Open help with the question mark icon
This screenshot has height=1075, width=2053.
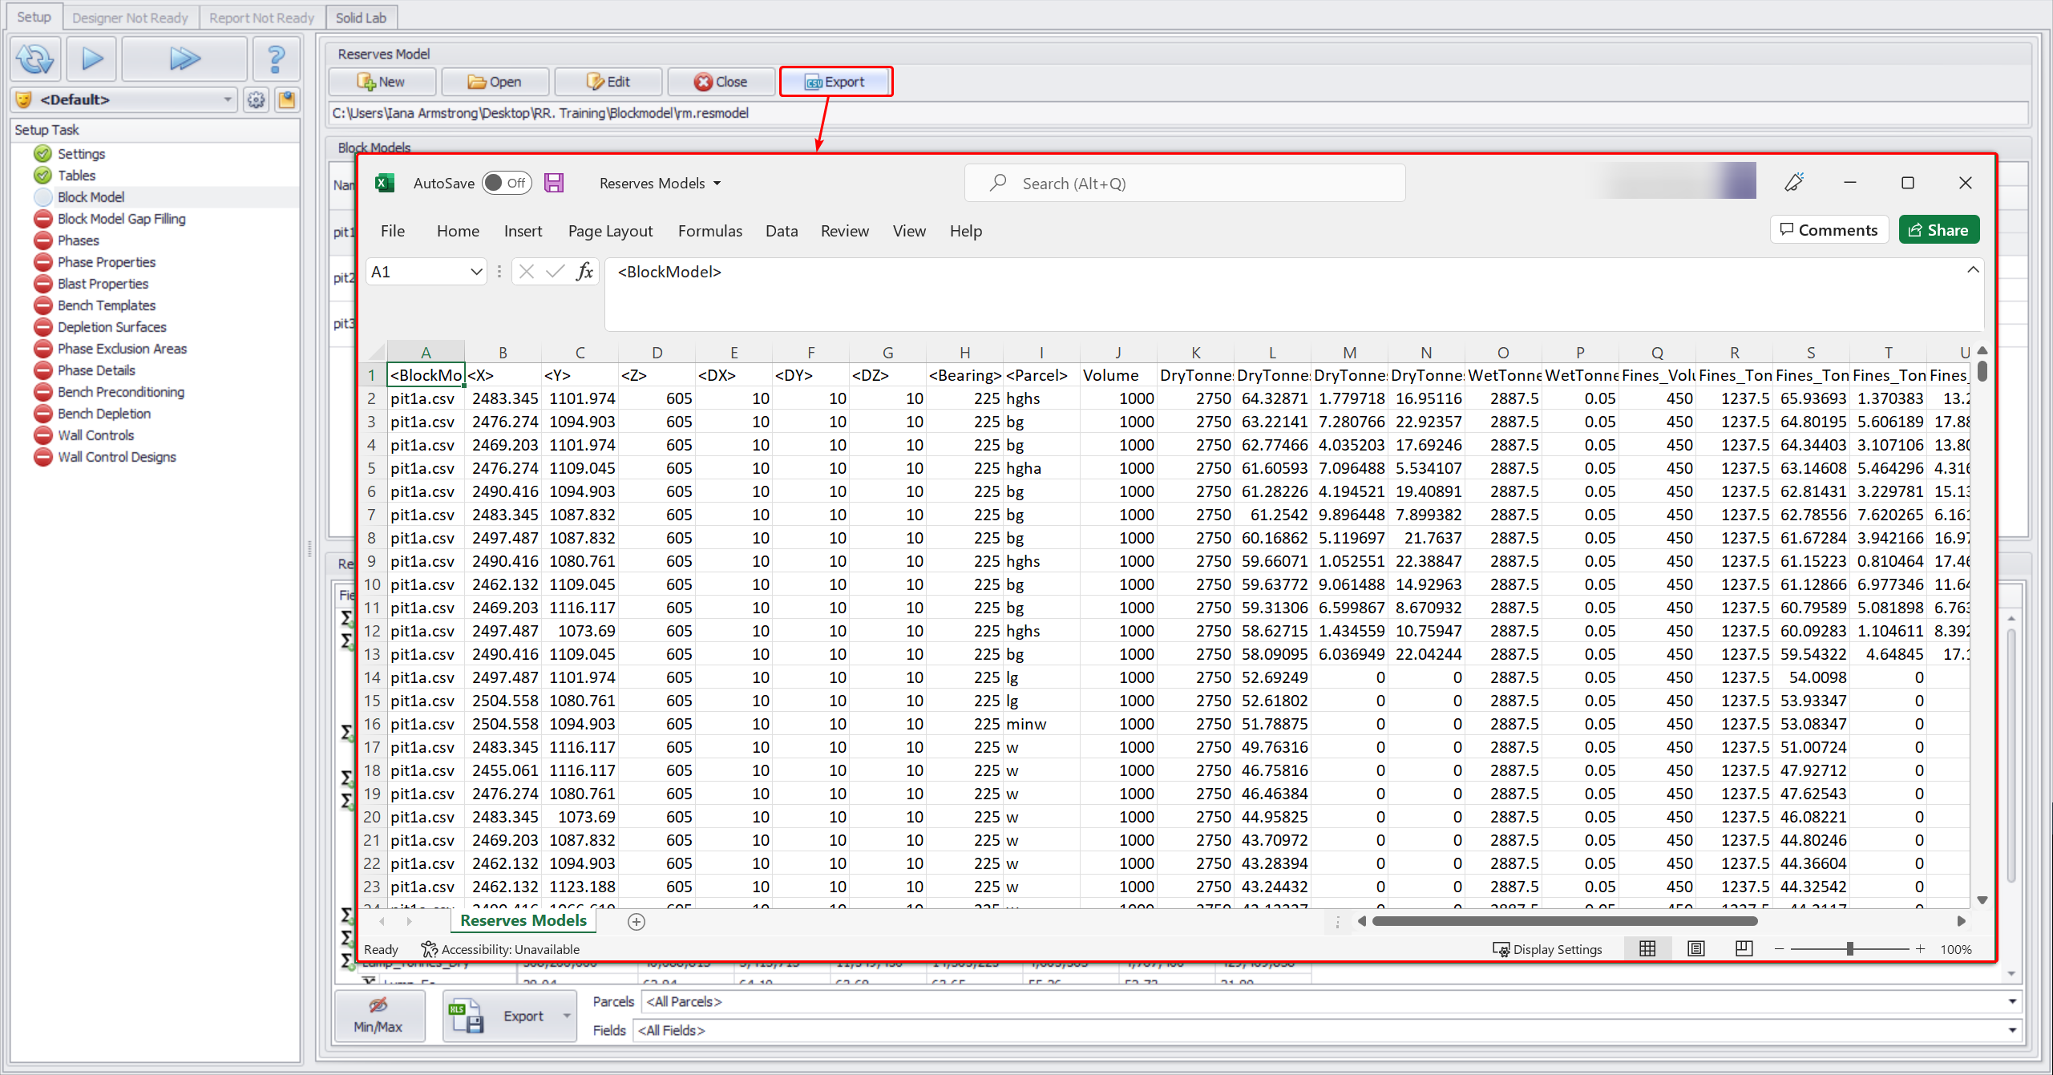point(276,59)
